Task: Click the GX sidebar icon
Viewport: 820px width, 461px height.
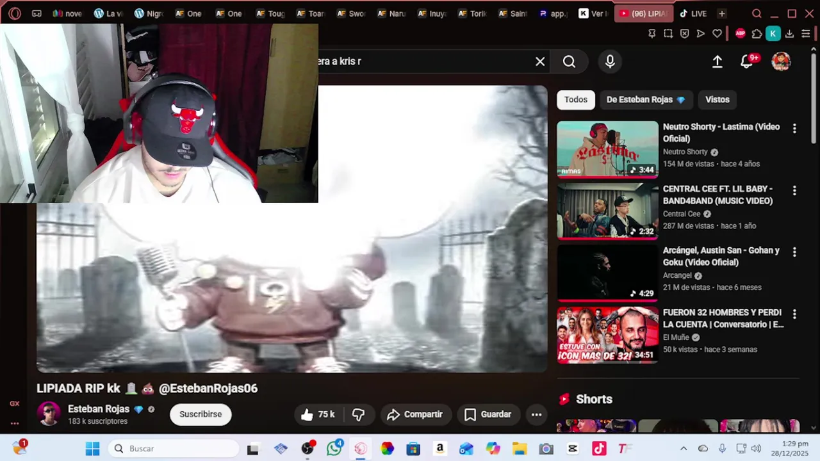Action: click(15, 403)
